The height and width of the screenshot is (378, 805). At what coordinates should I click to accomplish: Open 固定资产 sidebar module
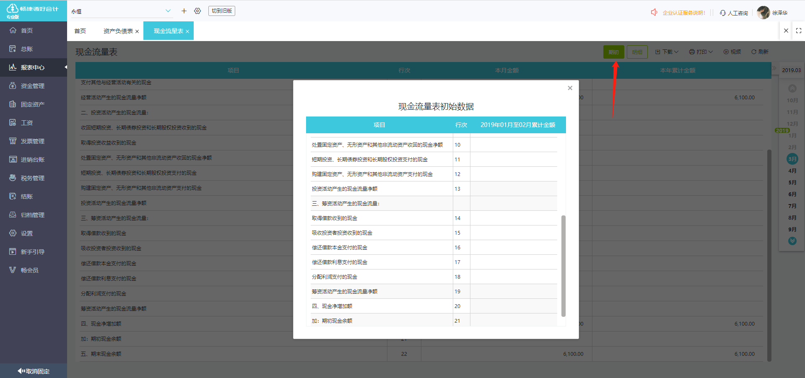click(32, 104)
